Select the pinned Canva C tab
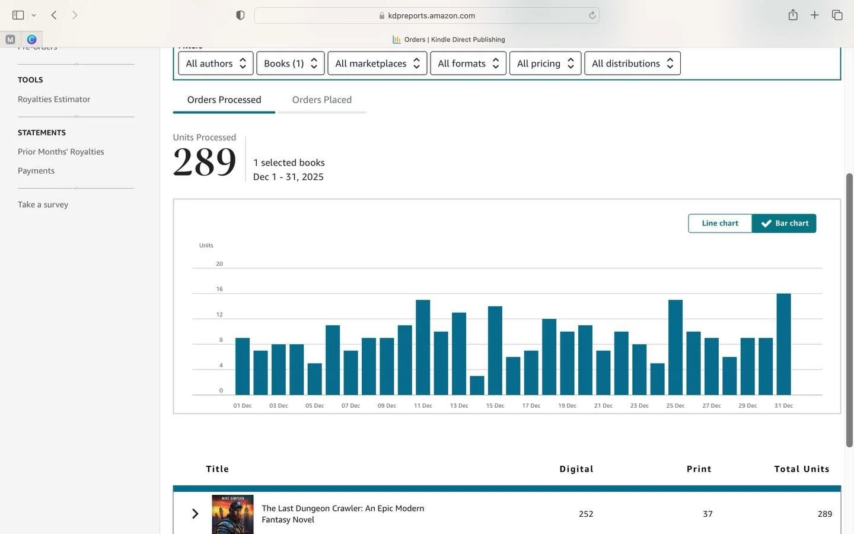 (x=31, y=39)
